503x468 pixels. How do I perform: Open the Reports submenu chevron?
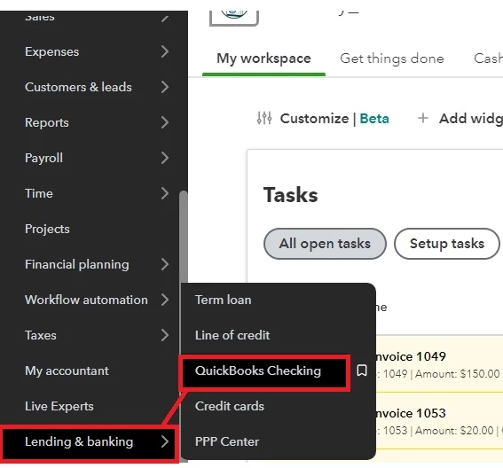point(165,122)
